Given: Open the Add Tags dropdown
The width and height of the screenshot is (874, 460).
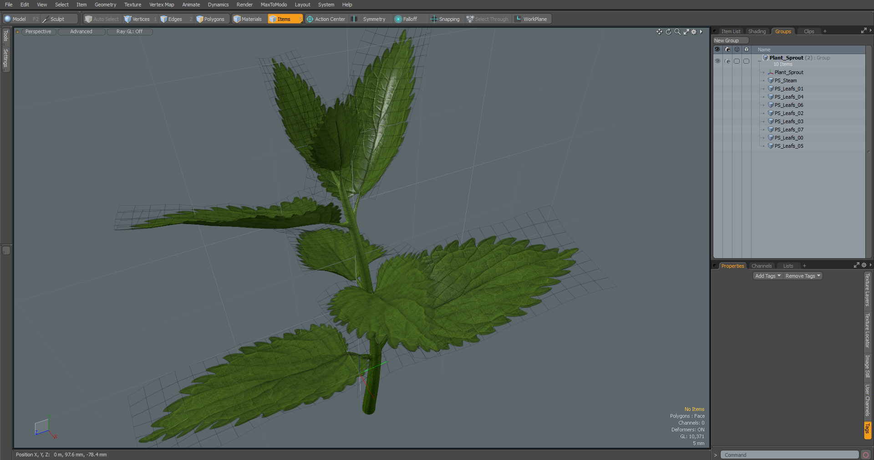Looking at the screenshot, I should [767, 276].
